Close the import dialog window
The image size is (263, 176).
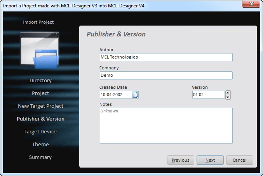[x=251, y=5]
